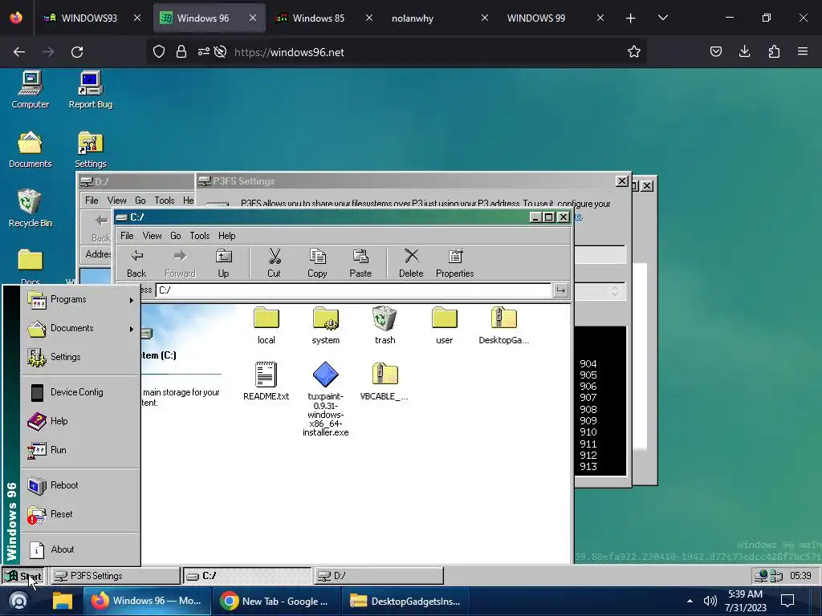Viewport: 822px width, 616px height.
Task: Click the Up folder toolbar icon
Action: [x=223, y=263]
